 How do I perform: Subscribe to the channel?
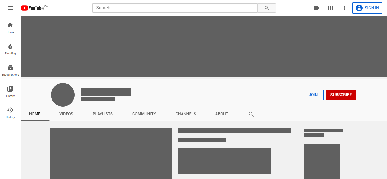pos(341,95)
